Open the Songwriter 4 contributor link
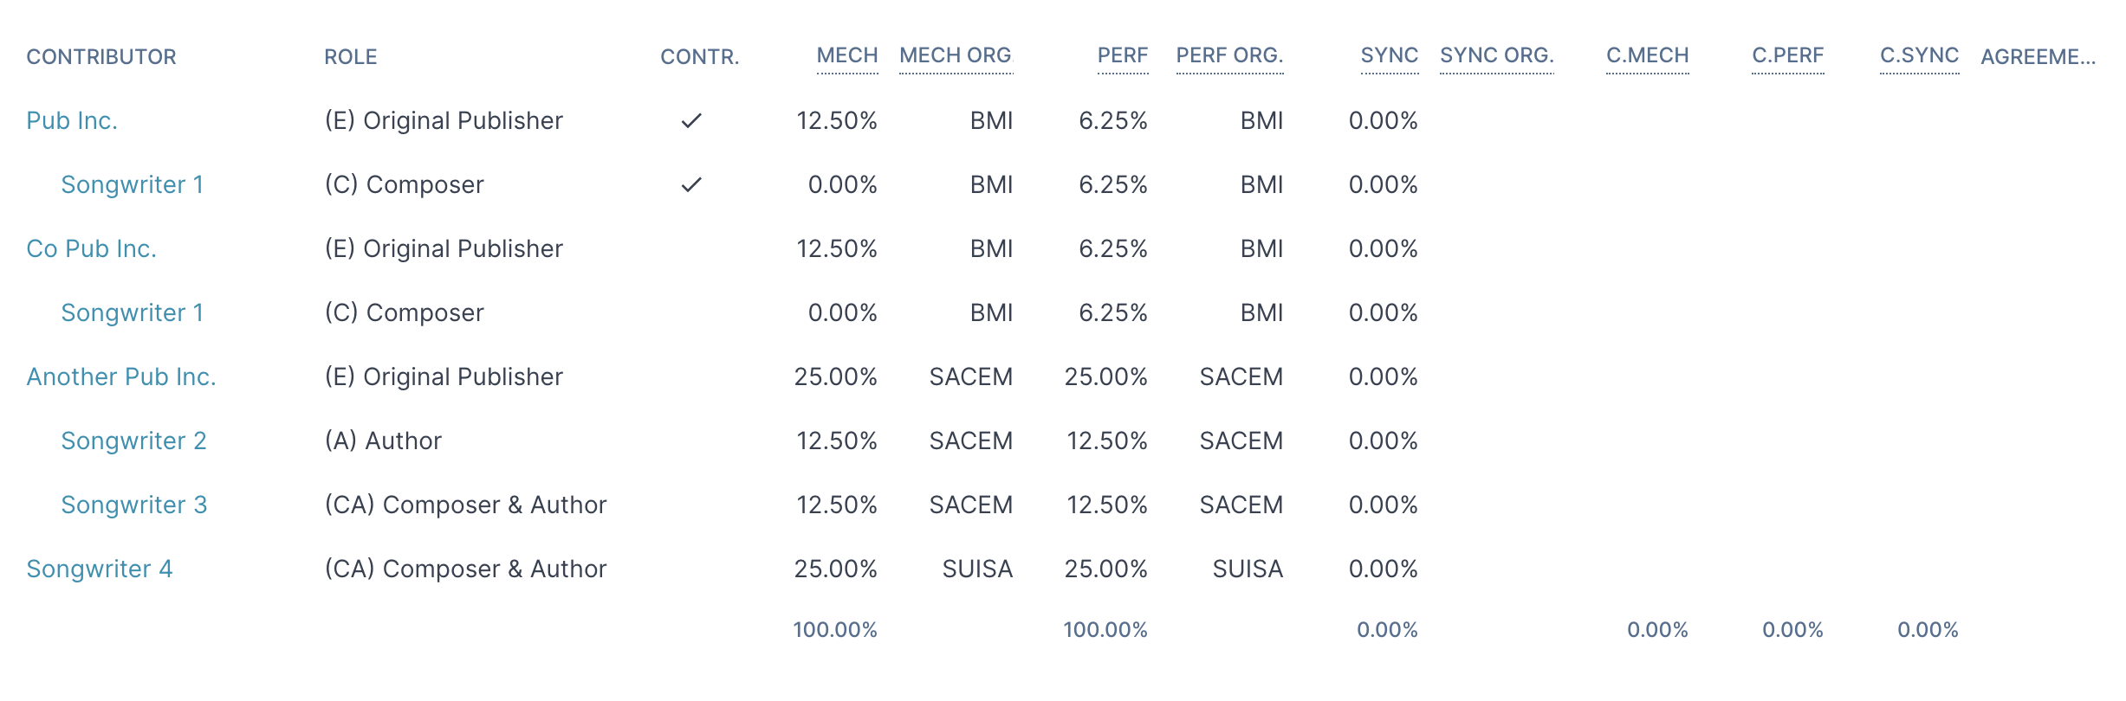The image size is (2126, 701). tap(100, 569)
